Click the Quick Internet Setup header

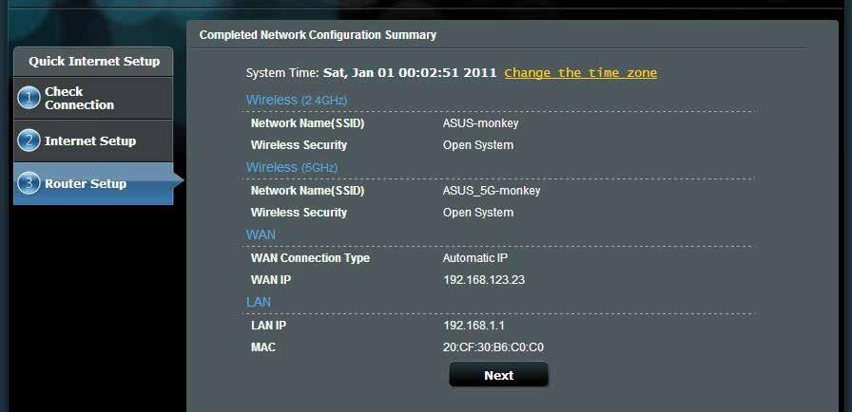coord(93,62)
